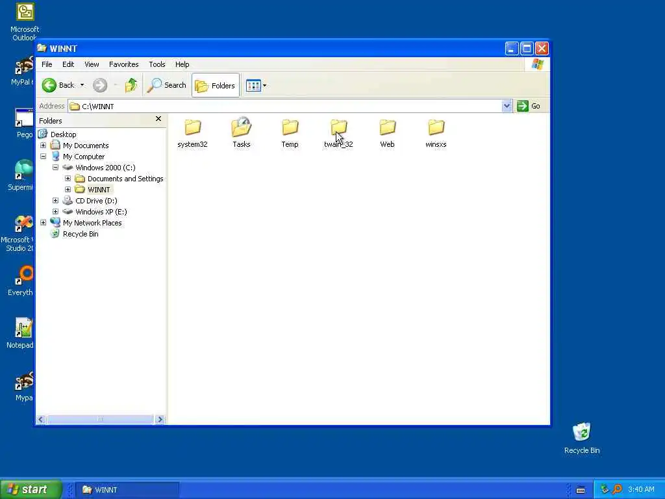Expand Documents and Settings tree node

(68, 179)
